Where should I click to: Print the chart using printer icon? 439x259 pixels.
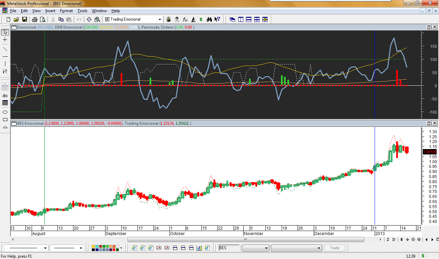point(35,20)
